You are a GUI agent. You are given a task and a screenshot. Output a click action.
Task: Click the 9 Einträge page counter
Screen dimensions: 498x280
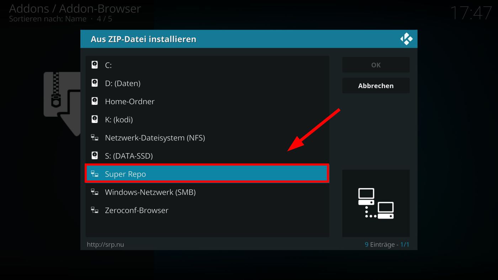click(387, 244)
